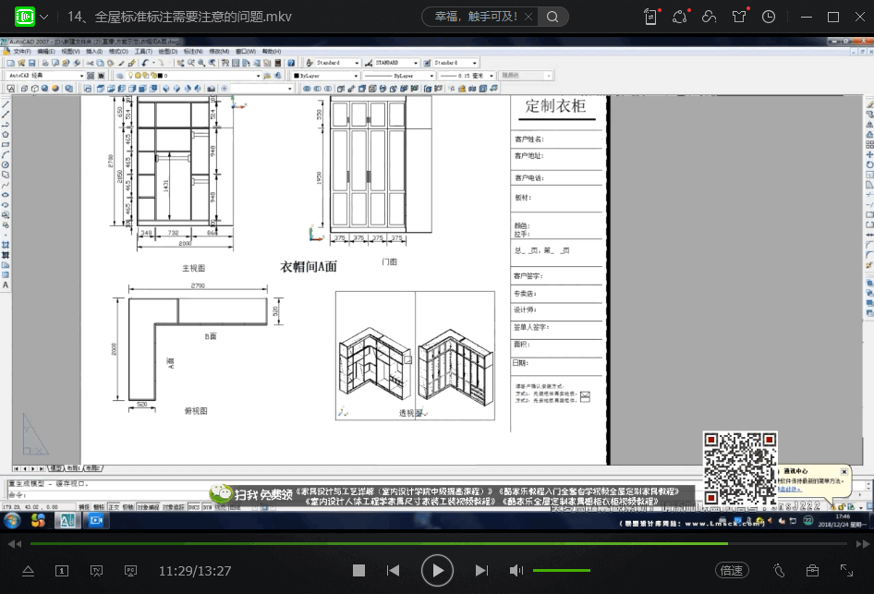The width and height of the screenshot is (874, 594).
Task: Open the 倍速 playback speed button
Action: coord(732,571)
